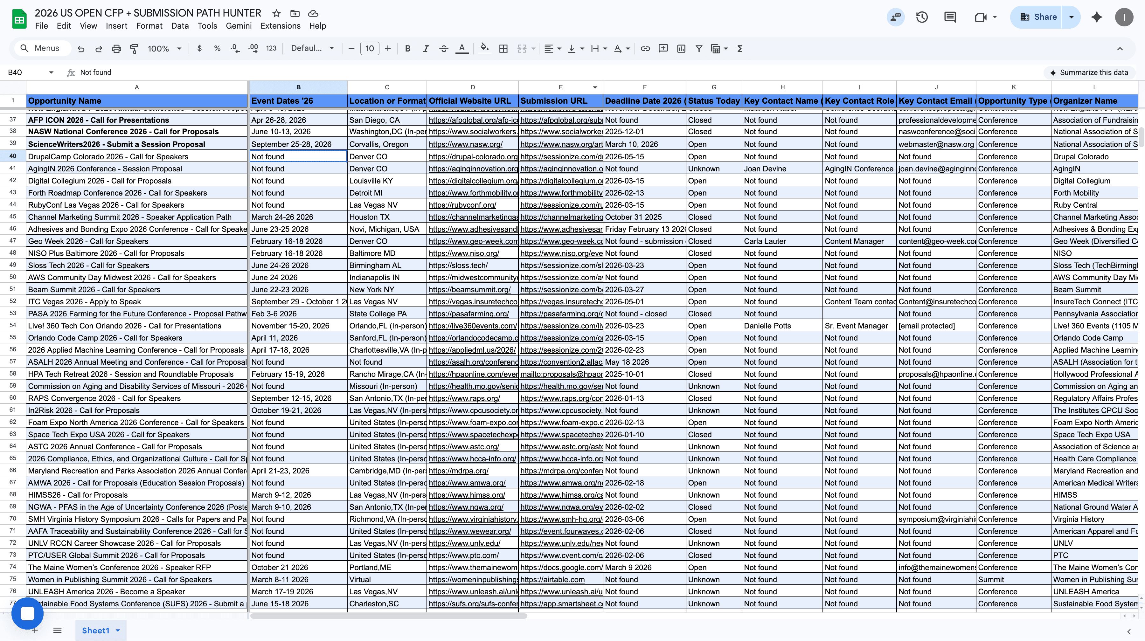Decrease decimal places icon
This screenshot has width=1145, height=641.
point(235,49)
